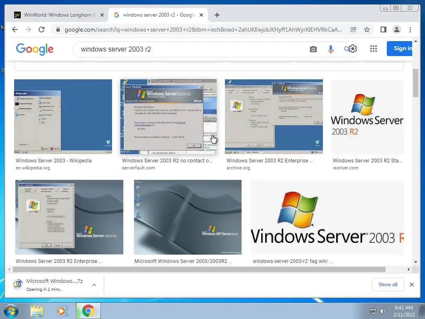Image resolution: width=425 pixels, height=319 pixels.
Task: Click the horizontal scrollbar left arrow
Action: (x=9, y=269)
